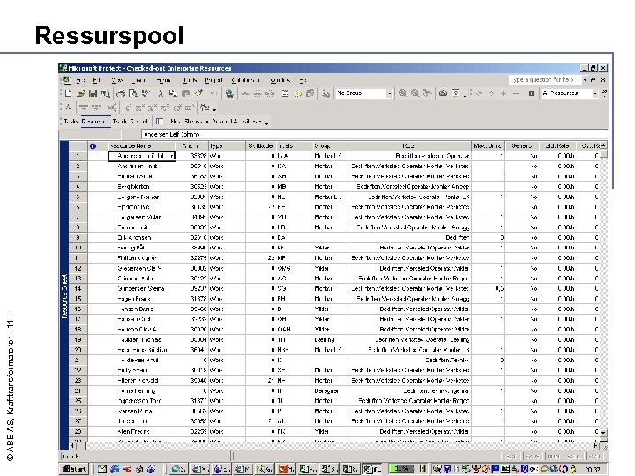Click the Std. Rate column header

coord(557,145)
